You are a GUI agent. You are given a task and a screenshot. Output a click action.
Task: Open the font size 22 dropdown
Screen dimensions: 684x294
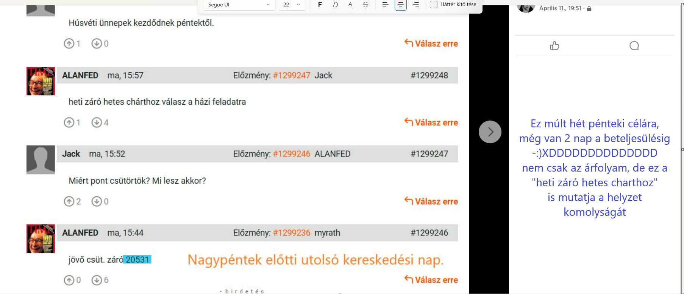click(292, 5)
